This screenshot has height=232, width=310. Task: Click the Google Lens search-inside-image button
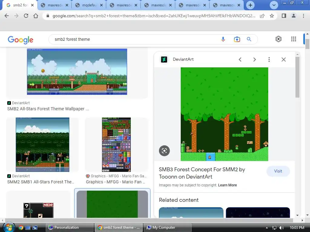pos(164,151)
